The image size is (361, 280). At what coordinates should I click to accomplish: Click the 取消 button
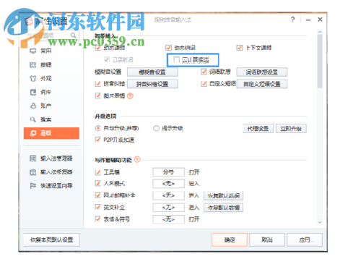[267, 239]
